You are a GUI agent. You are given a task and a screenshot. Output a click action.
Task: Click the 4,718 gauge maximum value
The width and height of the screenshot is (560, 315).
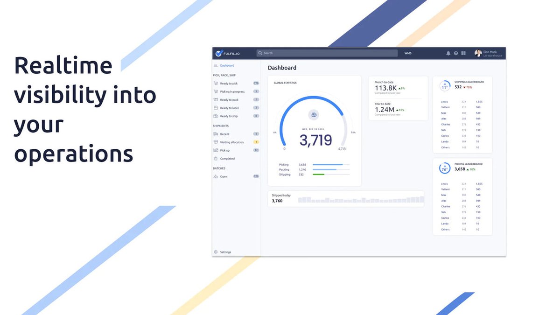tap(342, 149)
